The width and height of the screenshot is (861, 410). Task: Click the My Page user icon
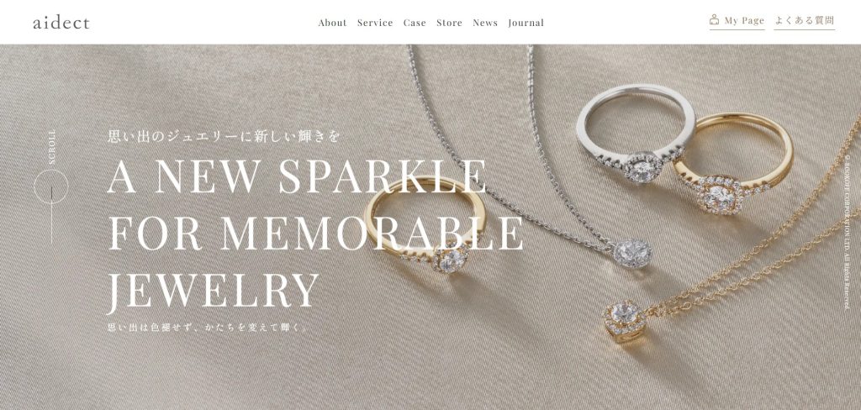click(714, 20)
